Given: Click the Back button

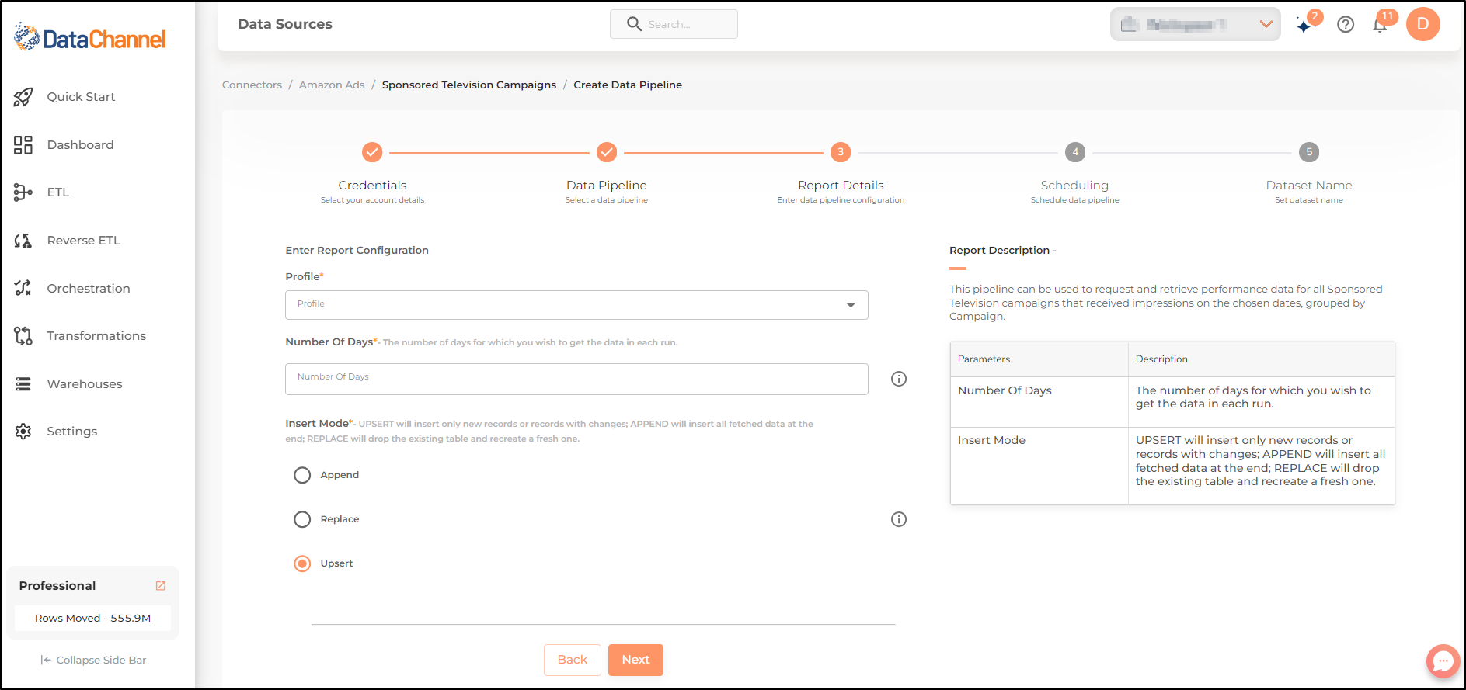Looking at the screenshot, I should click(x=573, y=660).
